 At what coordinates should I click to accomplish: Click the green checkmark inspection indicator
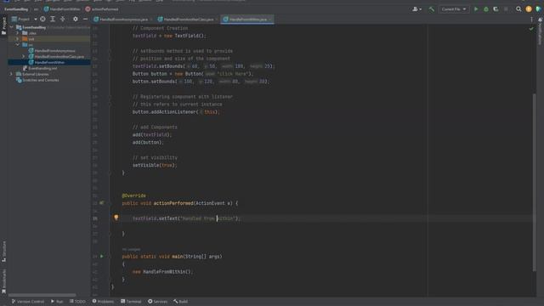(531, 29)
